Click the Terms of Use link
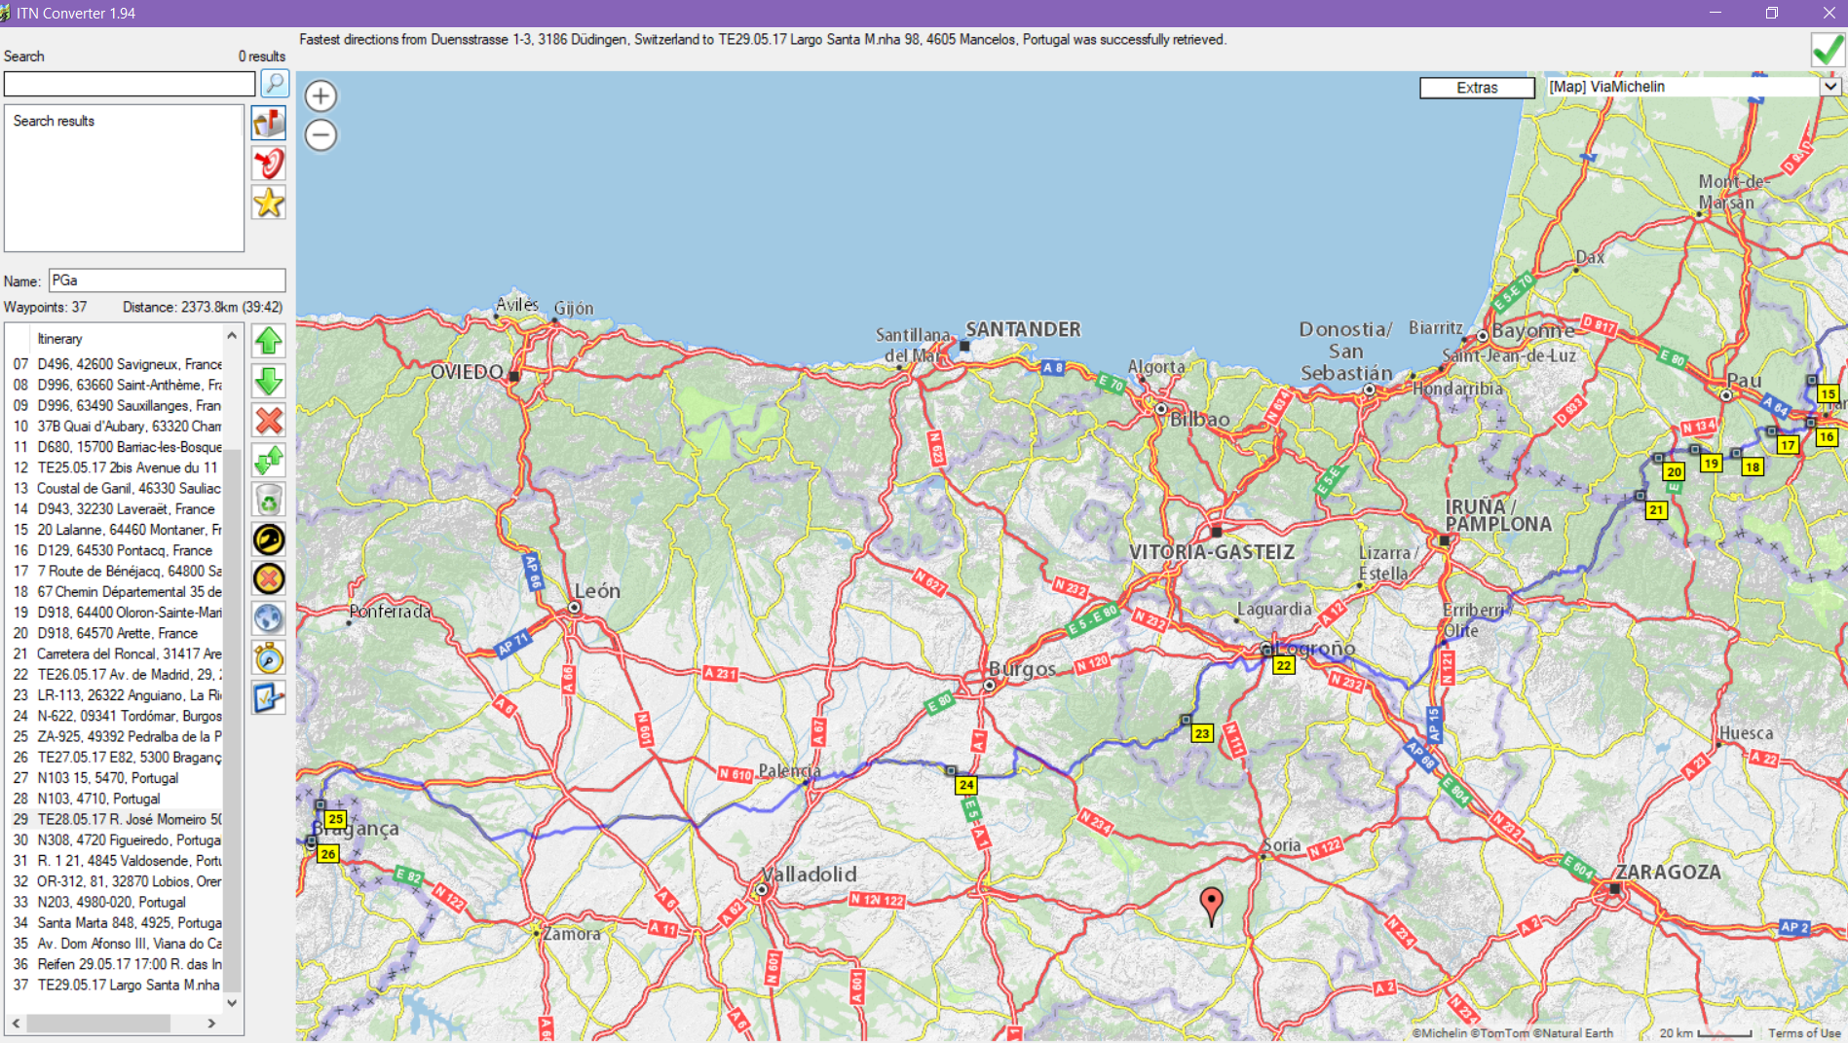The width and height of the screenshot is (1848, 1043). pyautogui.click(x=1804, y=1033)
